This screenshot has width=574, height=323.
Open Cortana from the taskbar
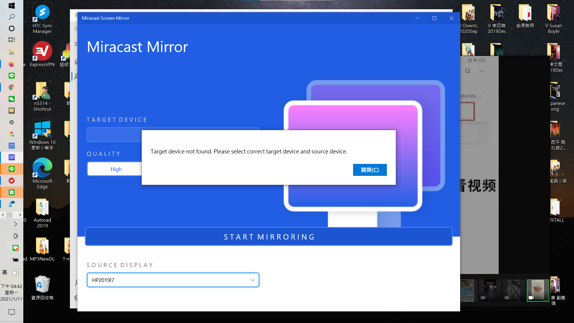[x=12, y=28]
